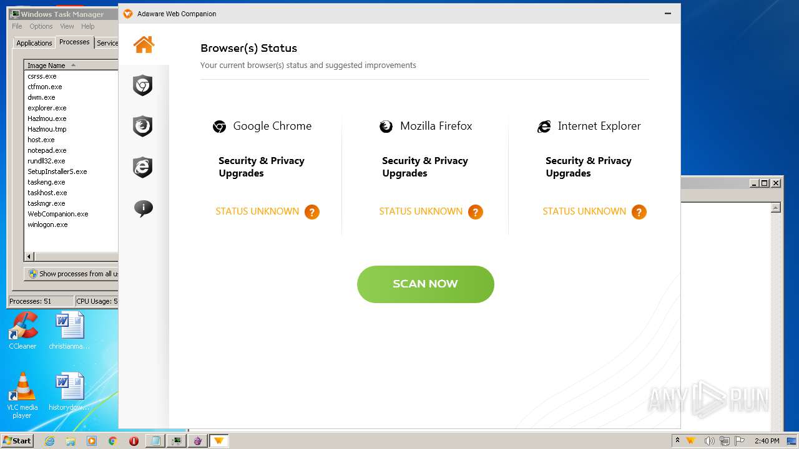Open the Help menu in Task Manager
799x449 pixels.
pyautogui.click(x=88, y=26)
